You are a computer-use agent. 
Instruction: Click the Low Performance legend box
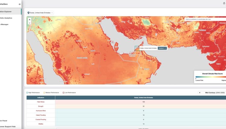click(63, 92)
